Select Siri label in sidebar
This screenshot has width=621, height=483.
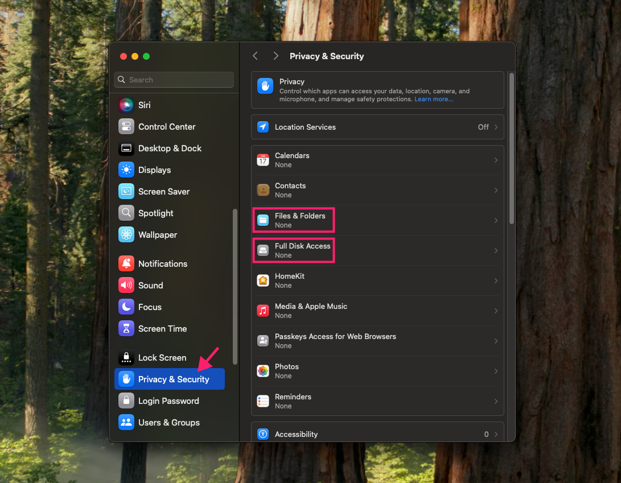pyautogui.click(x=144, y=105)
